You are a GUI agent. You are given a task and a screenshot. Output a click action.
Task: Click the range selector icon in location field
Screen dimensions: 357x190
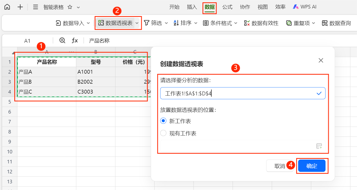pos(319,146)
